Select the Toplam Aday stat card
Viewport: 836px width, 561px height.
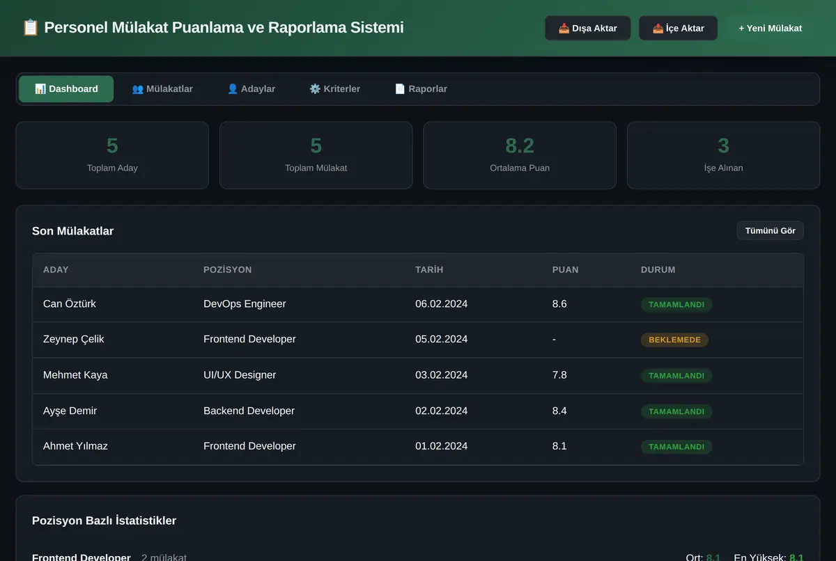(x=112, y=155)
